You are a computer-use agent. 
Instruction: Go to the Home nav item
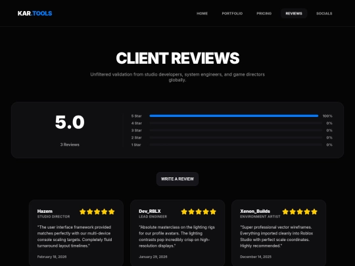pyautogui.click(x=202, y=13)
